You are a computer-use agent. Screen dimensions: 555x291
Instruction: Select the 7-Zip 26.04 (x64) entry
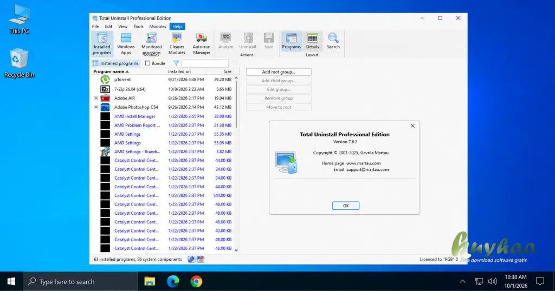click(x=130, y=89)
